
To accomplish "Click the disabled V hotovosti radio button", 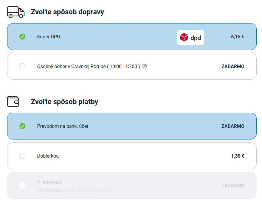I will point(22,186).
